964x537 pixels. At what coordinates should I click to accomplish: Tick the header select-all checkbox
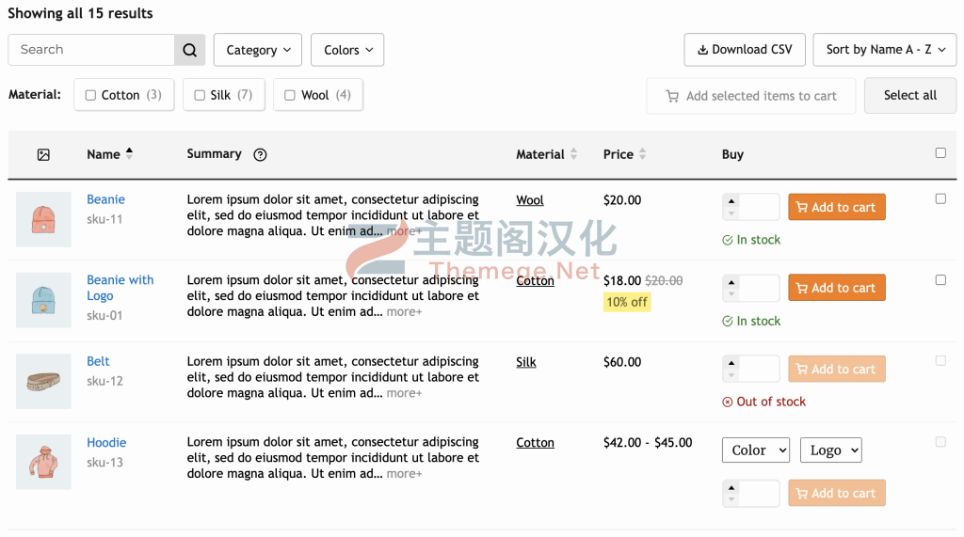pos(940,153)
